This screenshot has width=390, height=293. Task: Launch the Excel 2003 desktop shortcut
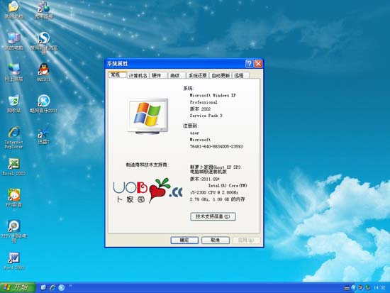pos(14,167)
